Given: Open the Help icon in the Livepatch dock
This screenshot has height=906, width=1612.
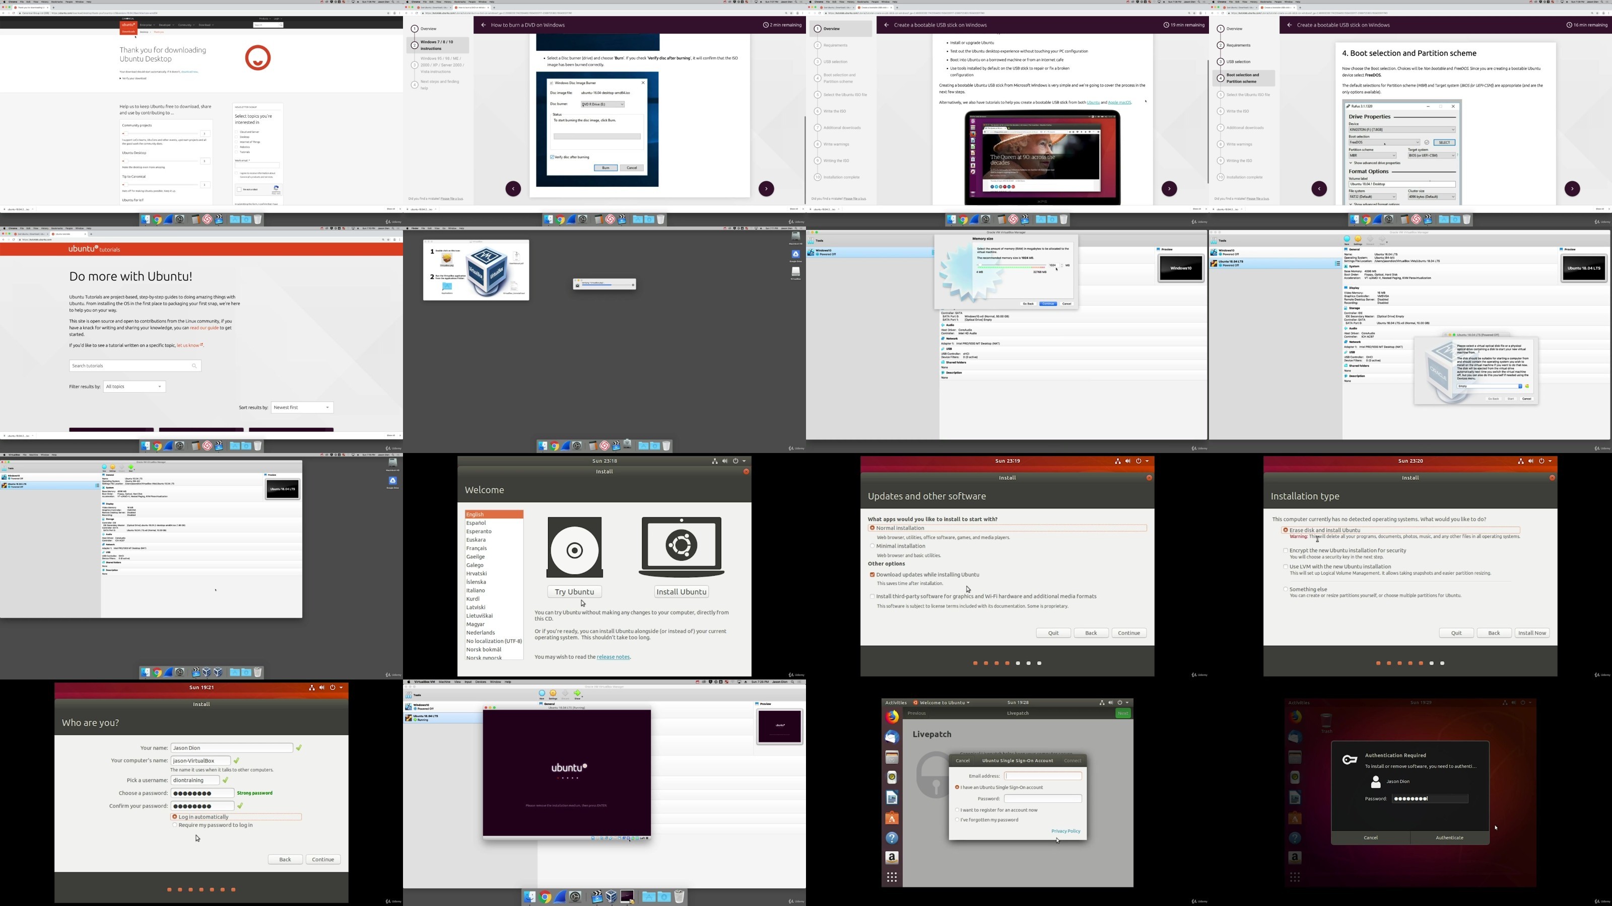Looking at the screenshot, I should click(892, 838).
